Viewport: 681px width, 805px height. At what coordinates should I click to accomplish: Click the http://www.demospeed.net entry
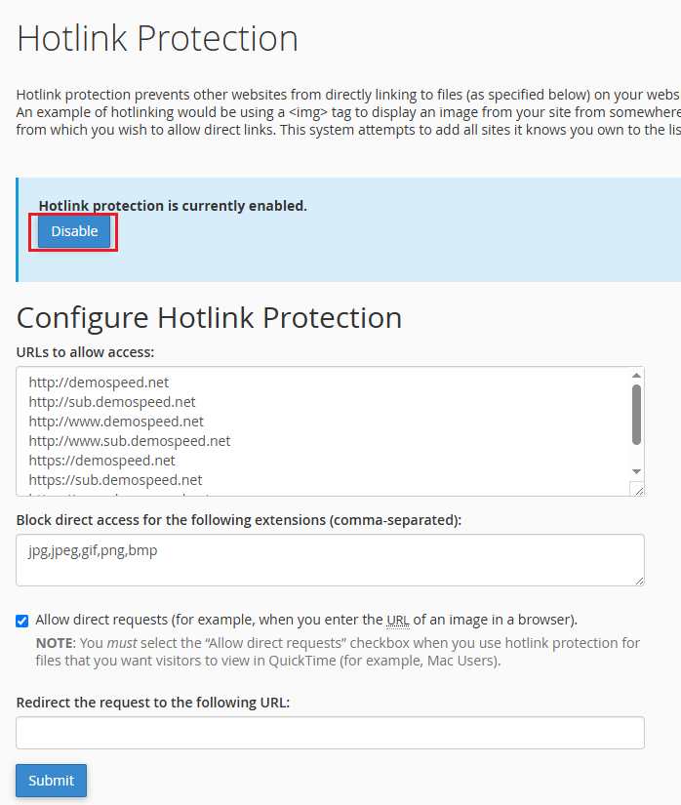pos(116,422)
